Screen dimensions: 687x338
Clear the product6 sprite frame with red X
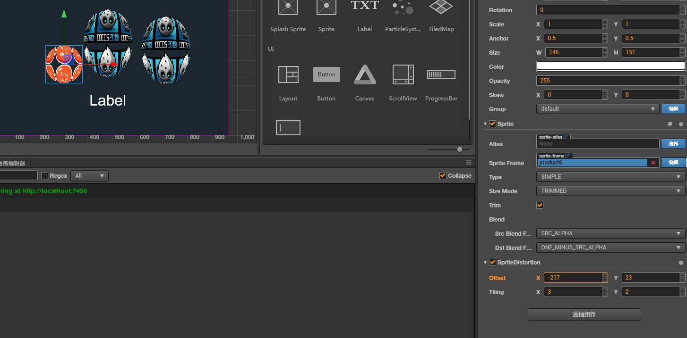[x=653, y=163]
